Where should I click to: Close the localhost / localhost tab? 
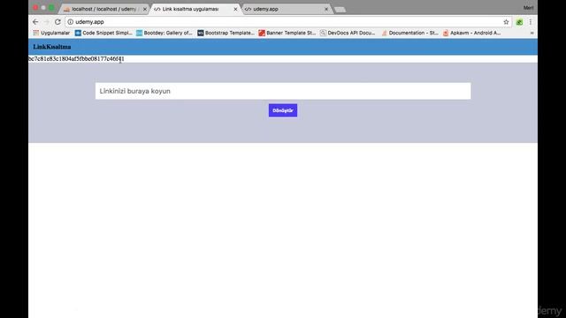click(145, 9)
